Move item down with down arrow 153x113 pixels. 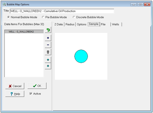pyautogui.click(x=48, y=66)
